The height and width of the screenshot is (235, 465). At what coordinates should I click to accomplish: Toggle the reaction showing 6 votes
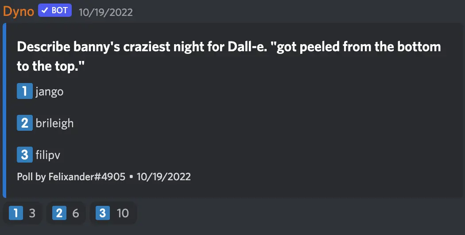click(66, 213)
